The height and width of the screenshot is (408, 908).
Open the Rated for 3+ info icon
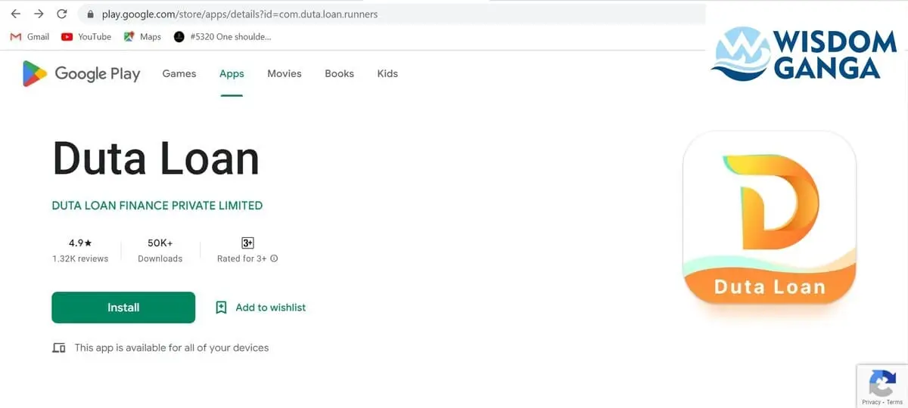pyautogui.click(x=274, y=258)
